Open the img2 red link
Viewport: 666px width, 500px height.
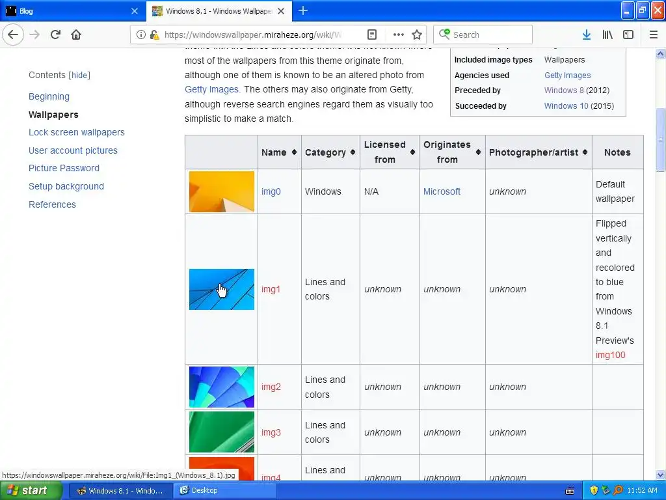pyautogui.click(x=271, y=387)
